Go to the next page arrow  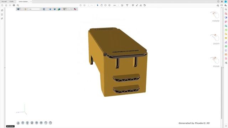pos(84,5)
